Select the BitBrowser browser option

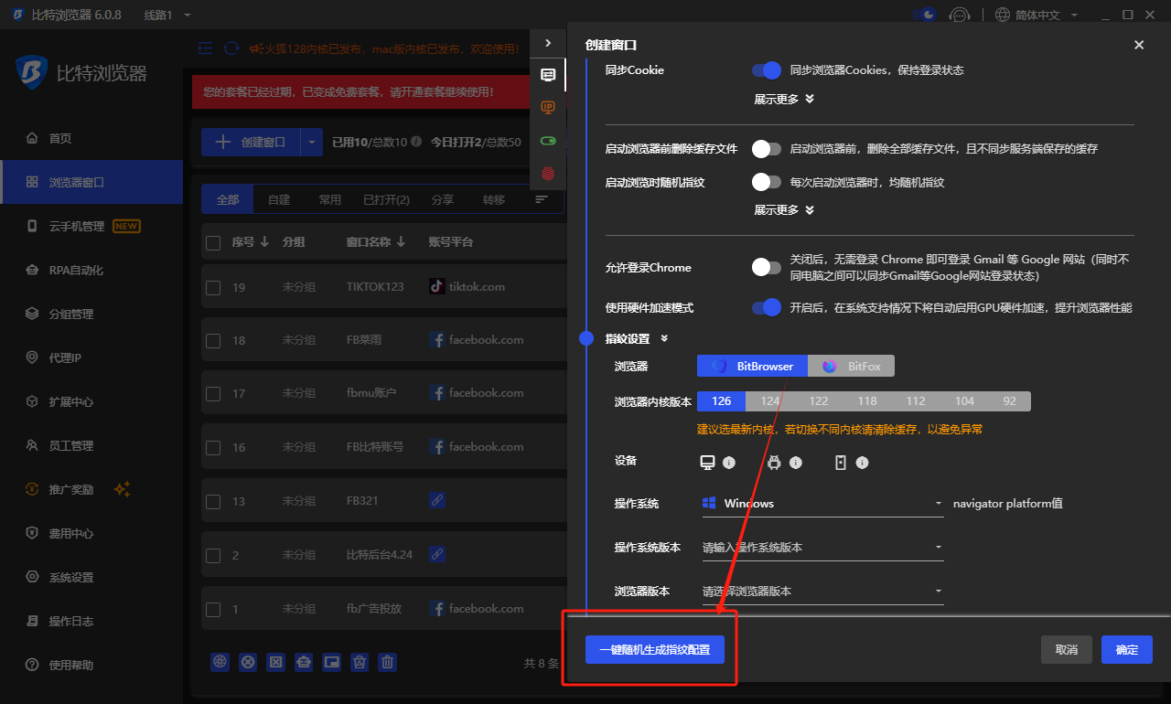752,366
